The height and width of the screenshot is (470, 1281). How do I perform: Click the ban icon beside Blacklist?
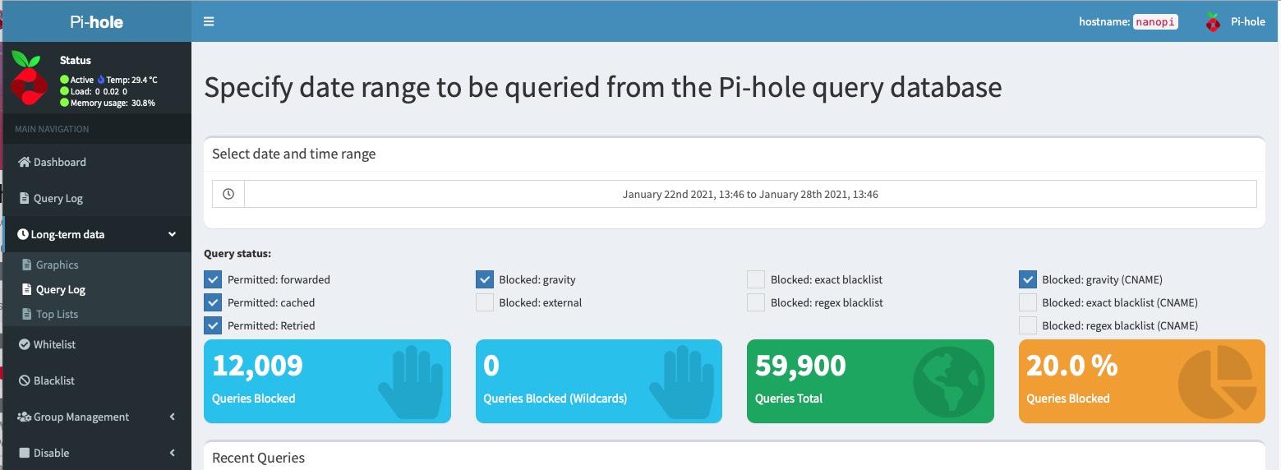tap(24, 380)
